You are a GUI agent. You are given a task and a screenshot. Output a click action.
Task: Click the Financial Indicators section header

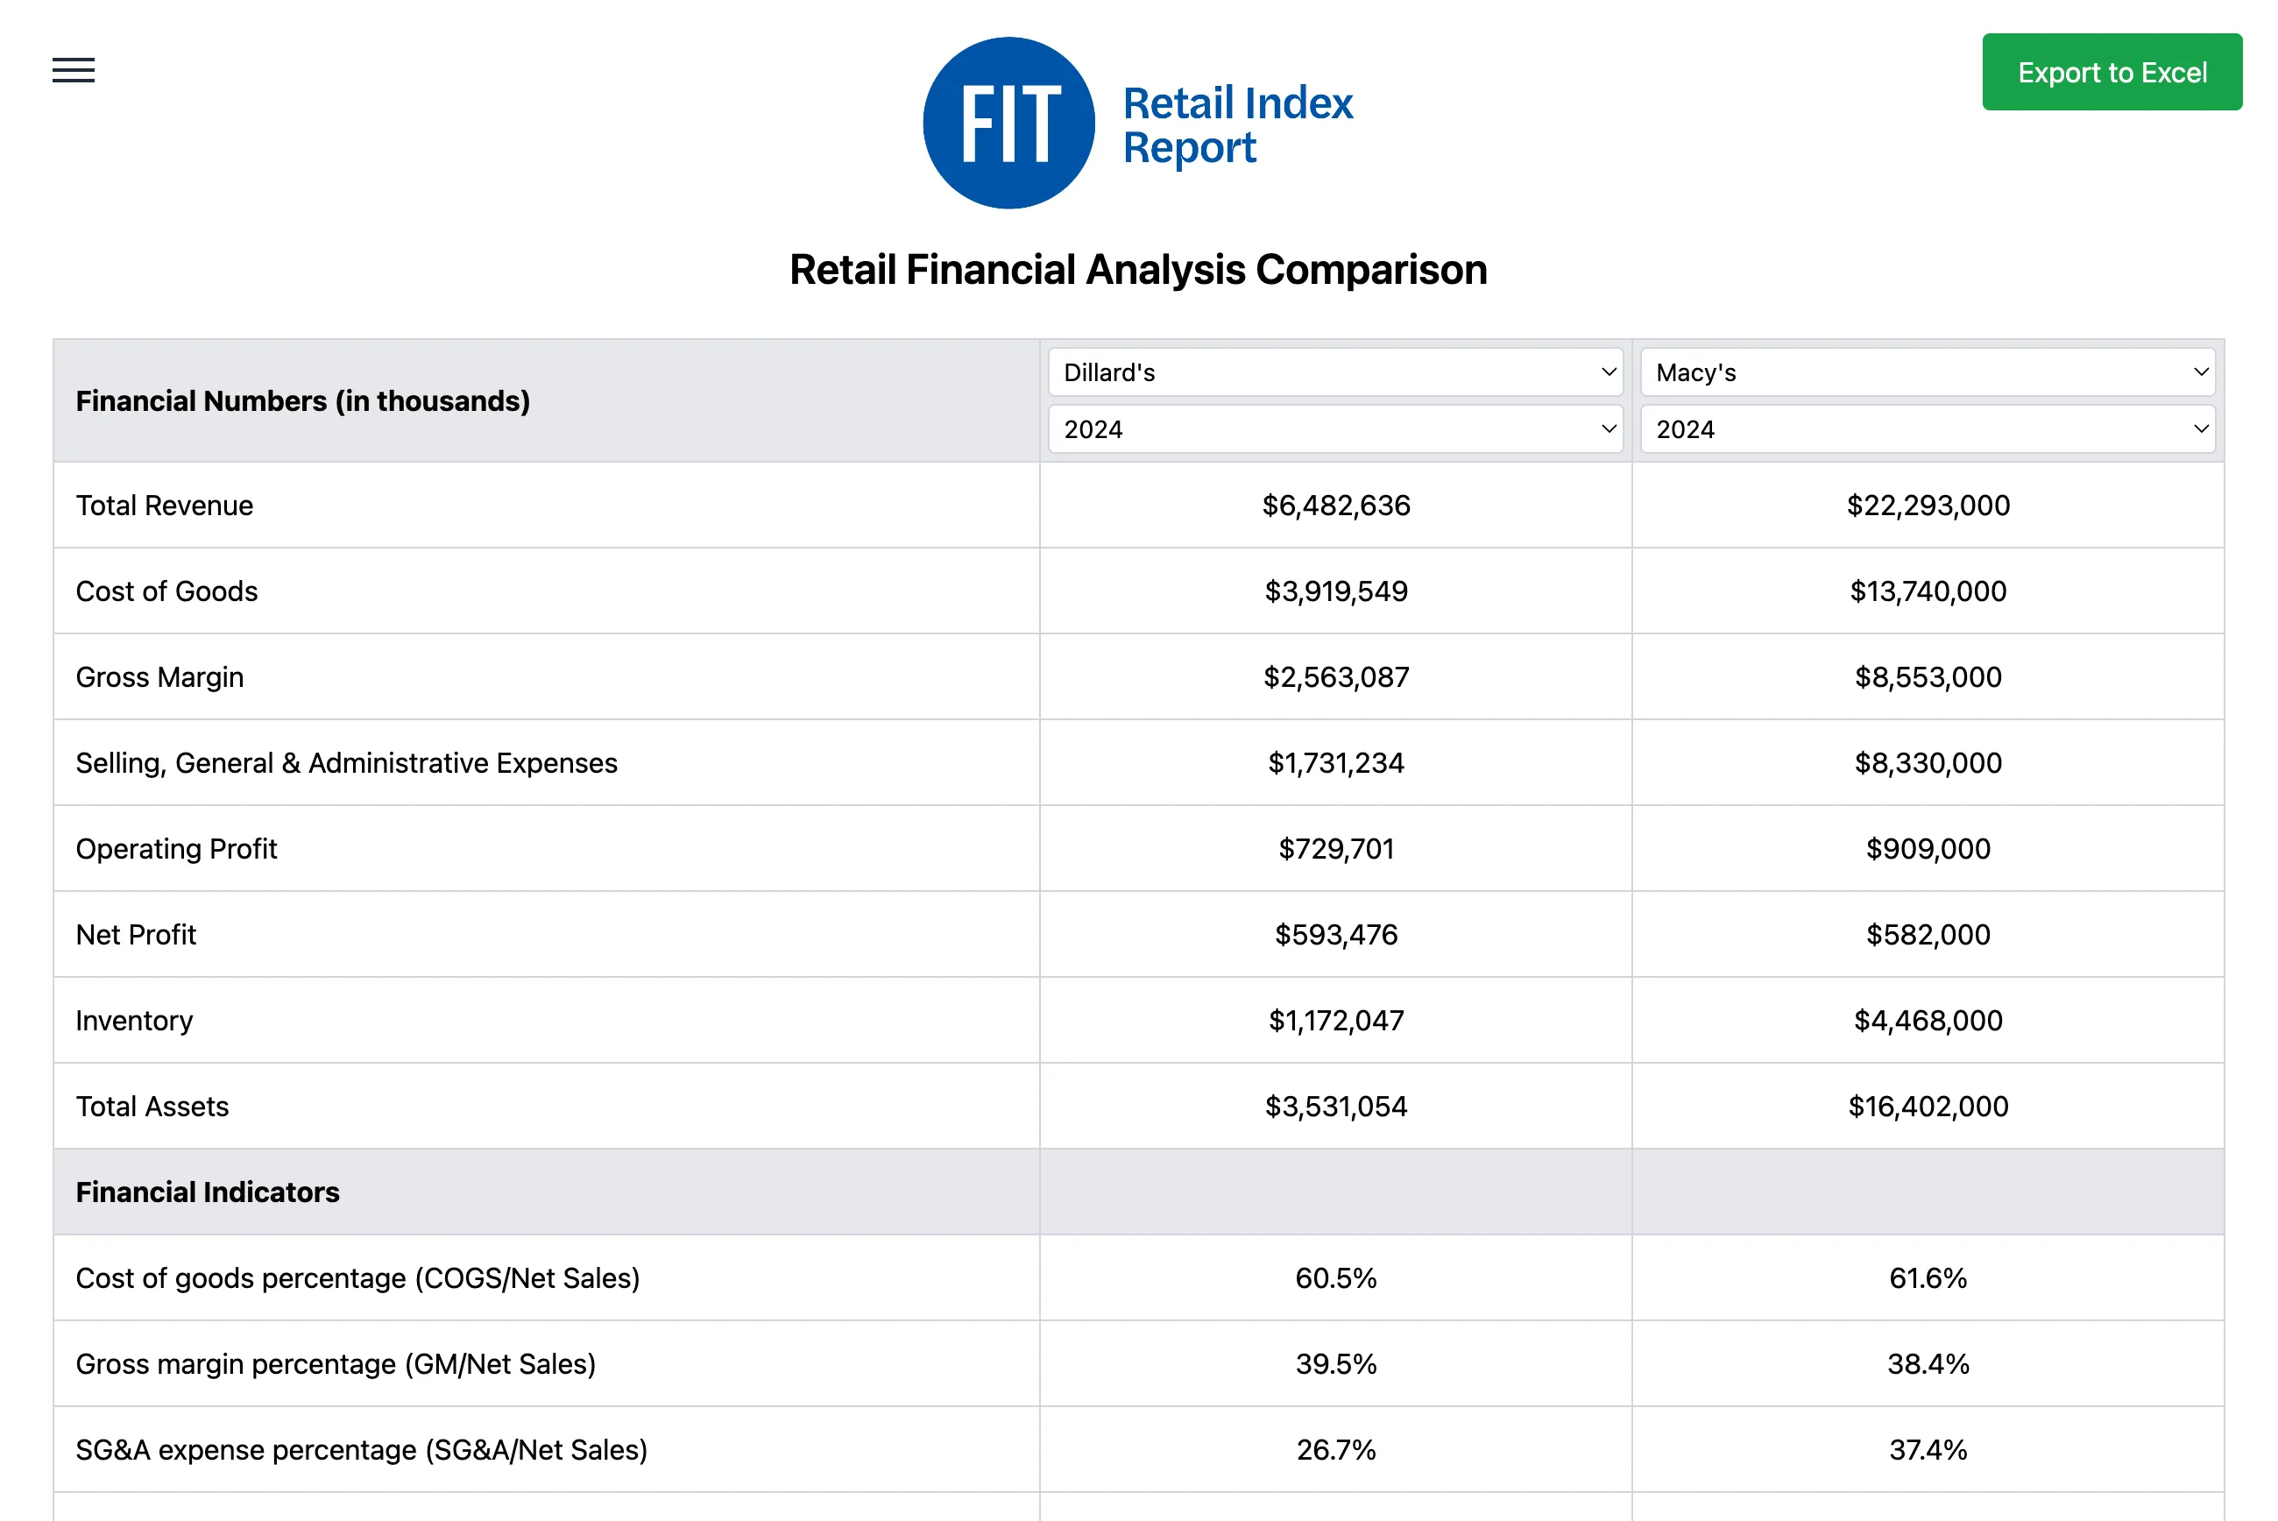click(x=208, y=1192)
